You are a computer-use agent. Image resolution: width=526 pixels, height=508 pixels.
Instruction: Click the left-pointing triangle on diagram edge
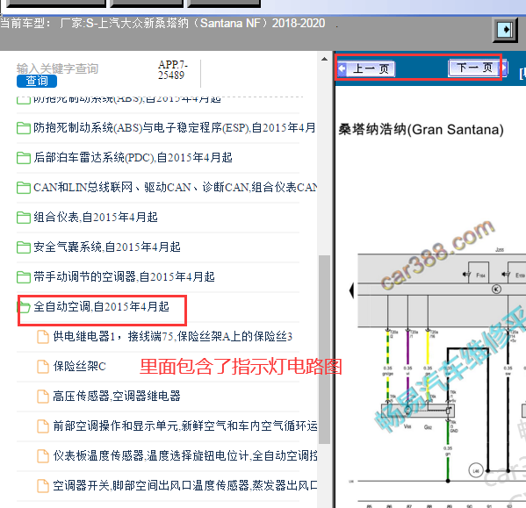coord(351,290)
